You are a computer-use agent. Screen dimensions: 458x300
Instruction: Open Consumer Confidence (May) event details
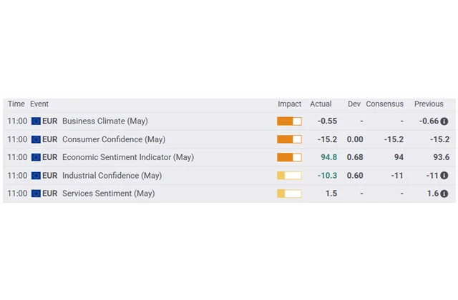114,139
